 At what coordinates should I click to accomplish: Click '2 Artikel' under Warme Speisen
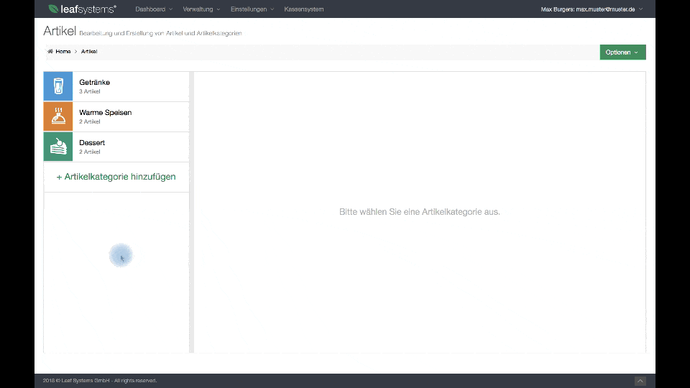coord(90,121)
